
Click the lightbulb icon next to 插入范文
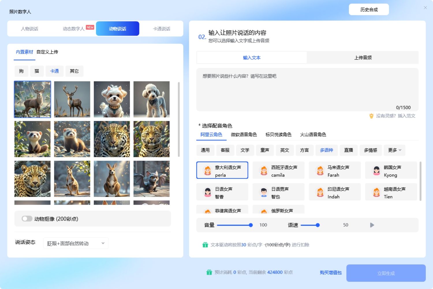372,116
